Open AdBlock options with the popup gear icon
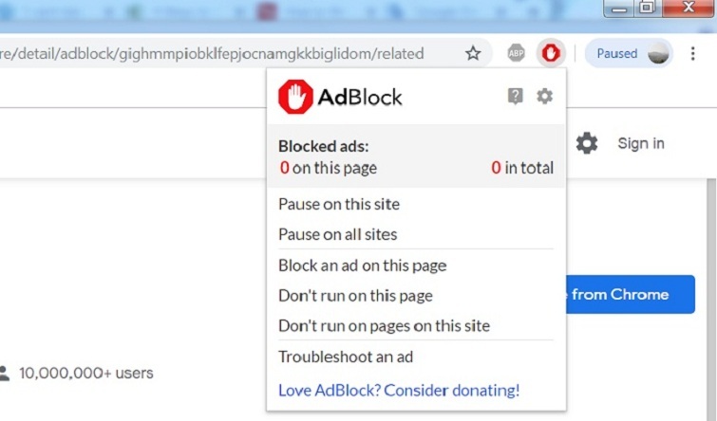 pyautogui.click(x=544, y=96)
